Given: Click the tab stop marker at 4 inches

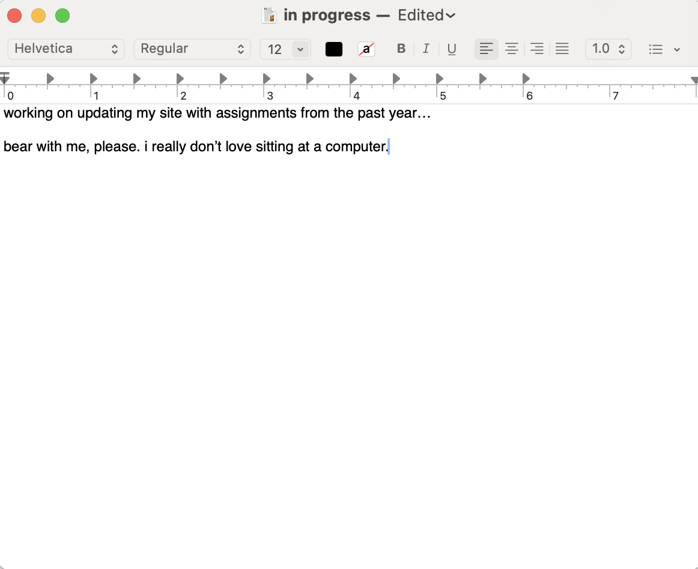Looking at the screenshot, I should tap(353, 79).
